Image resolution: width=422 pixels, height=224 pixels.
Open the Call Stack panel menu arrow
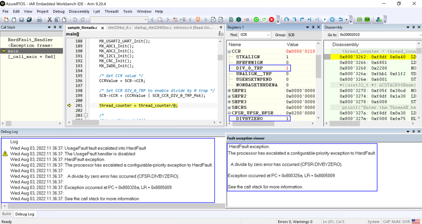coord(49,27)
